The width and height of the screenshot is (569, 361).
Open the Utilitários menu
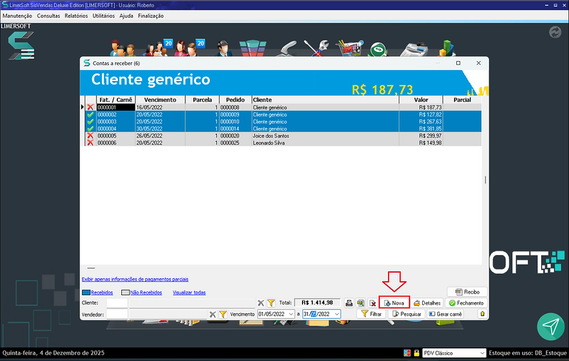pyautogui.click(x=103, y=16)
